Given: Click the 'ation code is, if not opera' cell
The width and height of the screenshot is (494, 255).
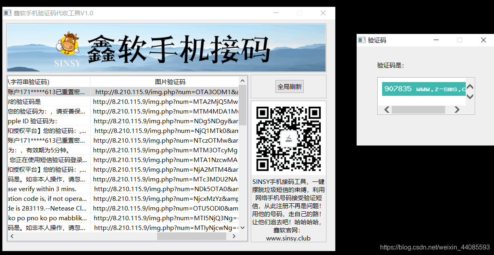Looking at the screenshot, I should click(x=49, y=198).
